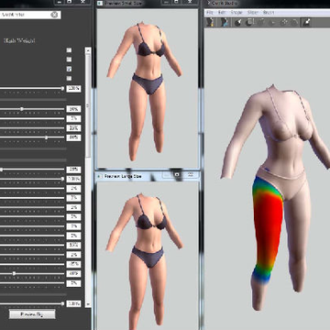Click the value box of the topmost slider

click(x=73, y=89)
